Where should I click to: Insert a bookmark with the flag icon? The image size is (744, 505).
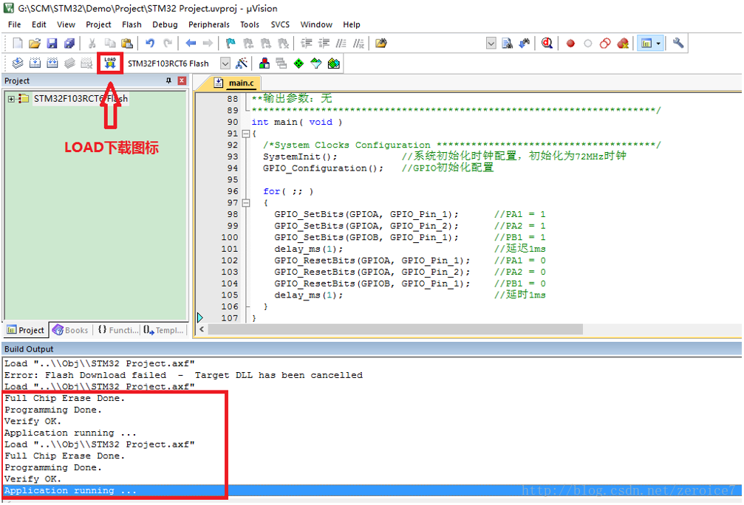[x=231, y=44]
